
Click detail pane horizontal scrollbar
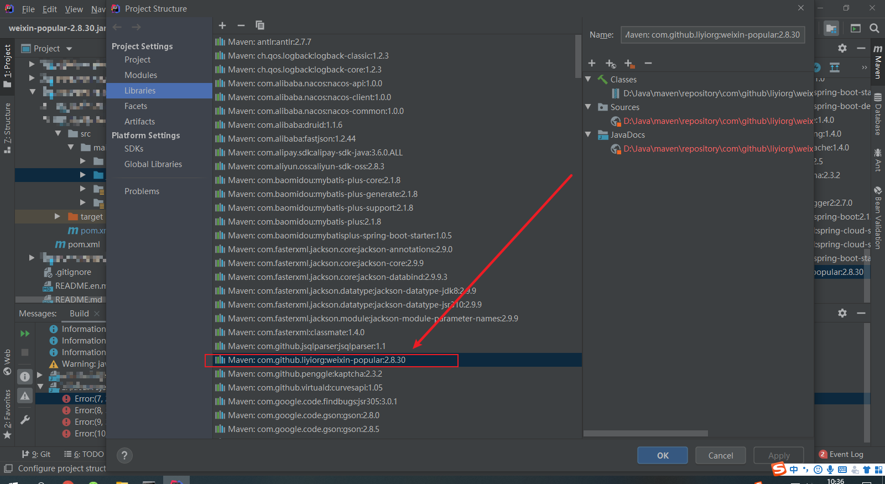[646, 434]
